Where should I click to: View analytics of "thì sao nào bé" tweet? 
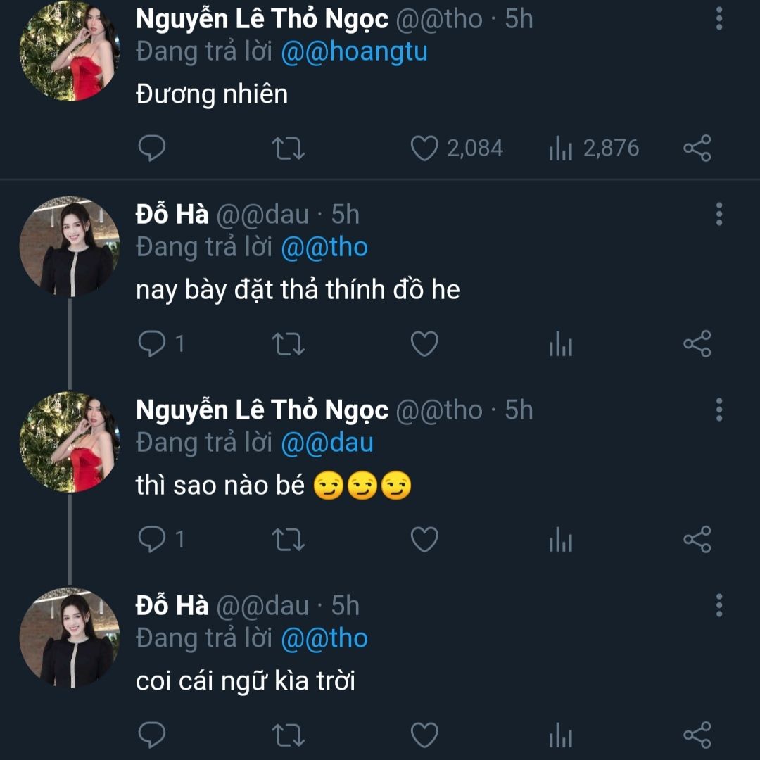pos(561,539)
